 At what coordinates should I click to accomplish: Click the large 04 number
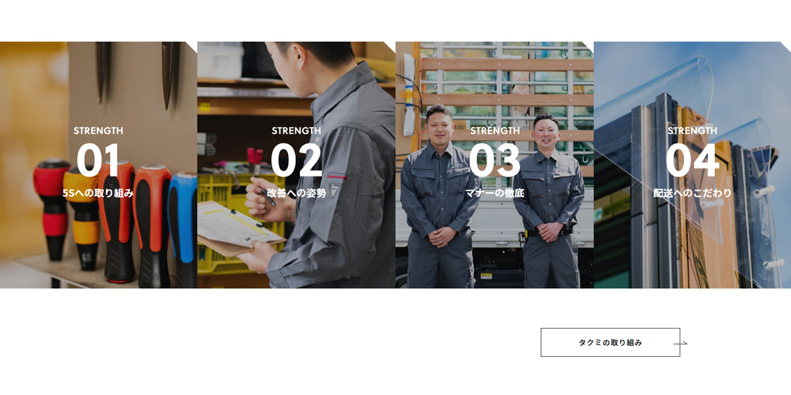[692, 161]
